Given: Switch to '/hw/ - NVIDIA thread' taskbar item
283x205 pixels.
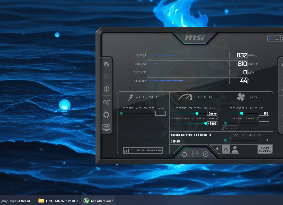Looking at the screenshot, I should click(x=17, y=201).
